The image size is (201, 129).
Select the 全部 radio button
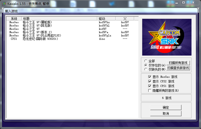coord(146,61)
